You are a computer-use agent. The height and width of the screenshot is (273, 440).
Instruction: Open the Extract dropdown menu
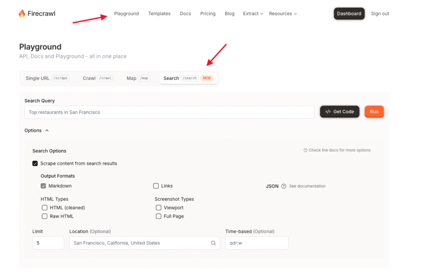tap(253, 14)
